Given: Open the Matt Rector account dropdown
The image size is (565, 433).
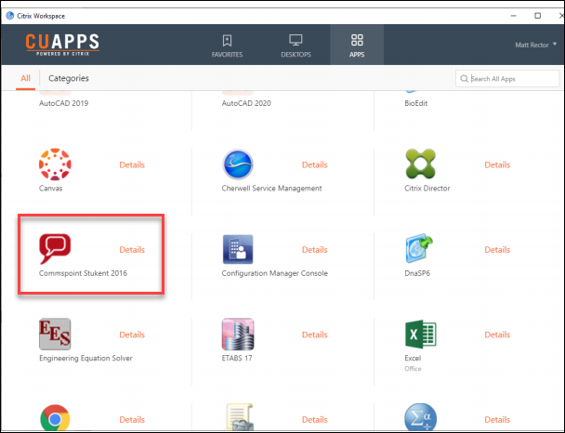Looking at the screenshot, I should [x=535, y=45].
